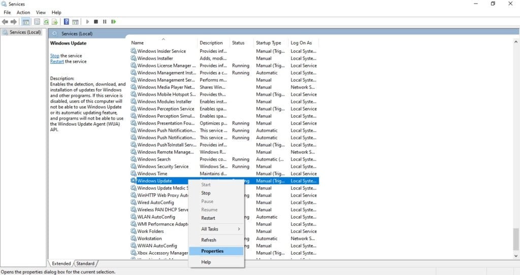Click the Back arrow in the toolbar
Screen dimensions: 520x275
pos(5,22)
